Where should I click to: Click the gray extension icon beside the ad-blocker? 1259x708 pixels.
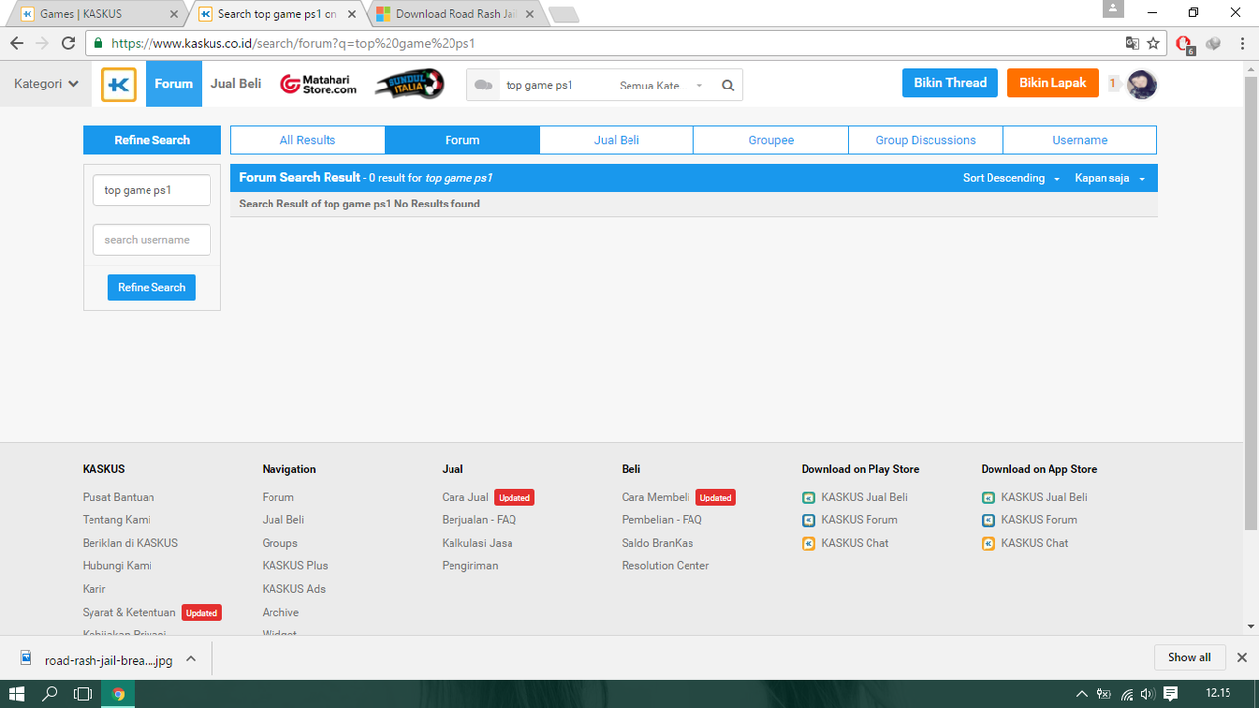coord(1213,43)
